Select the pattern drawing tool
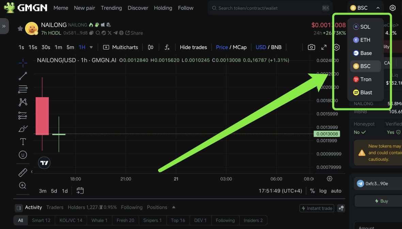Viewport: 402px width, 229px height. click(x=23, y=102)
